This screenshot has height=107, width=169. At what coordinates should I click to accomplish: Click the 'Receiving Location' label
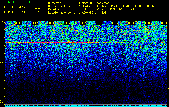point(63,6)
